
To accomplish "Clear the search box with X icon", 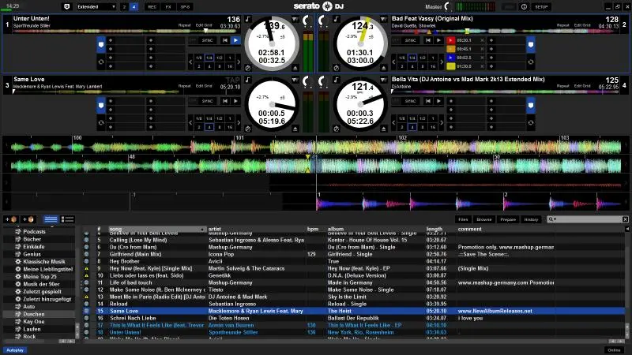I will (626, 219).
